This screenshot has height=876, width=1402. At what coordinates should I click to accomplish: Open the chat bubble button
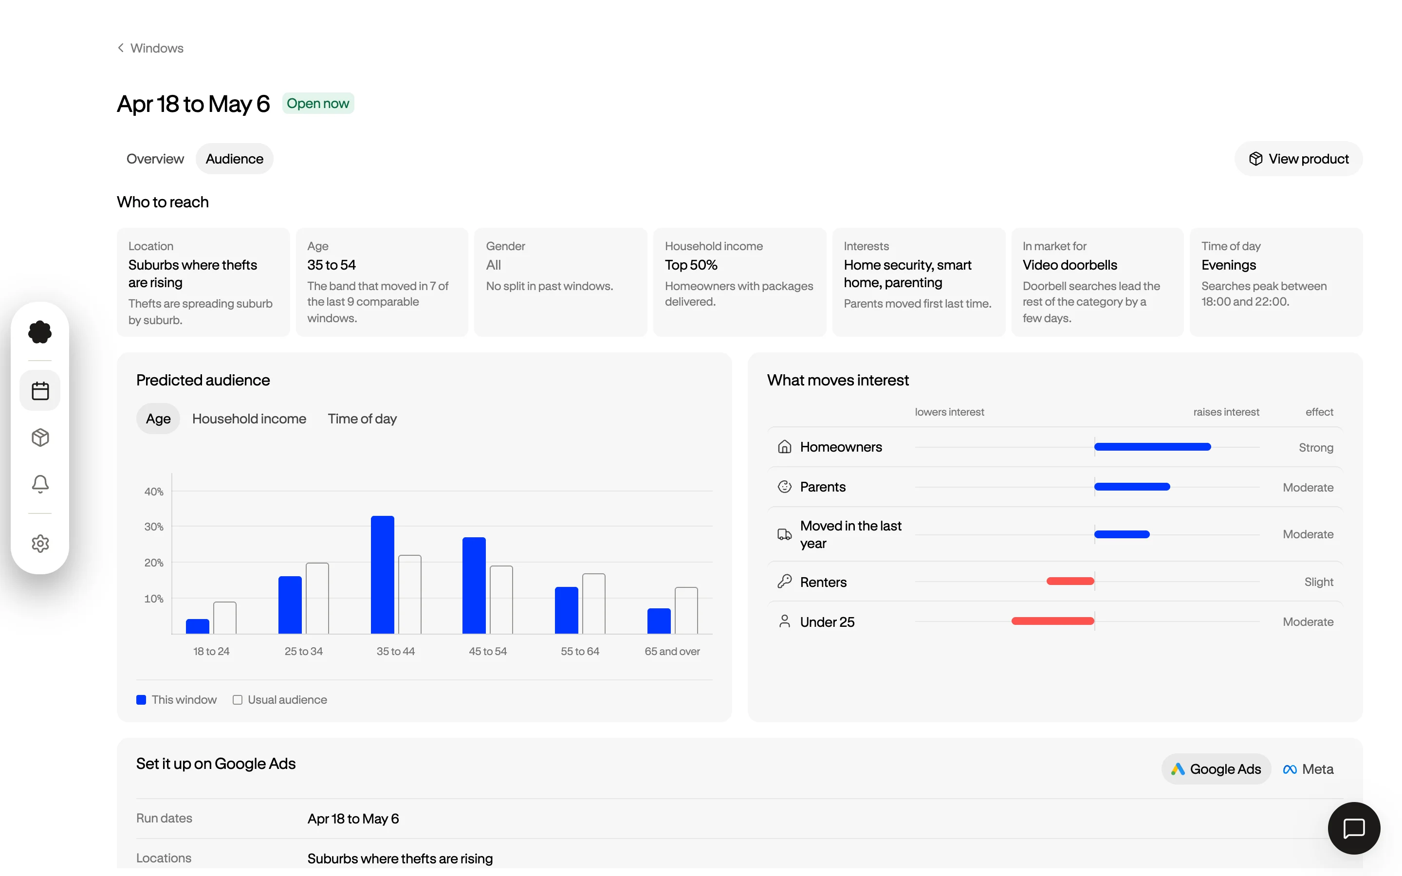click(x=1354, y=828)
